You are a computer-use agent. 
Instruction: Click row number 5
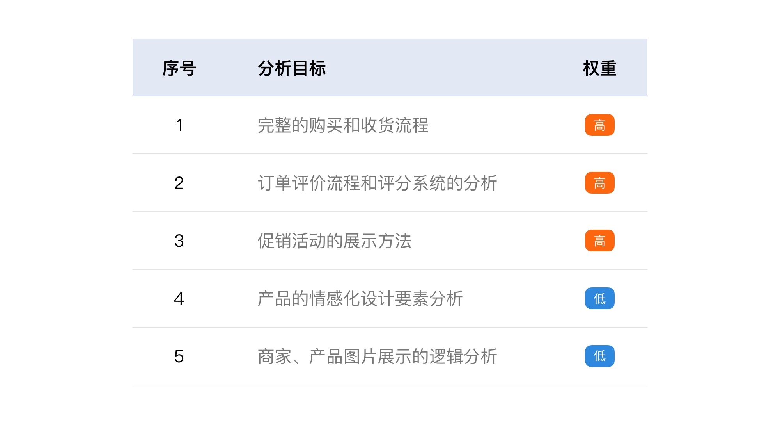pos(179,356)
